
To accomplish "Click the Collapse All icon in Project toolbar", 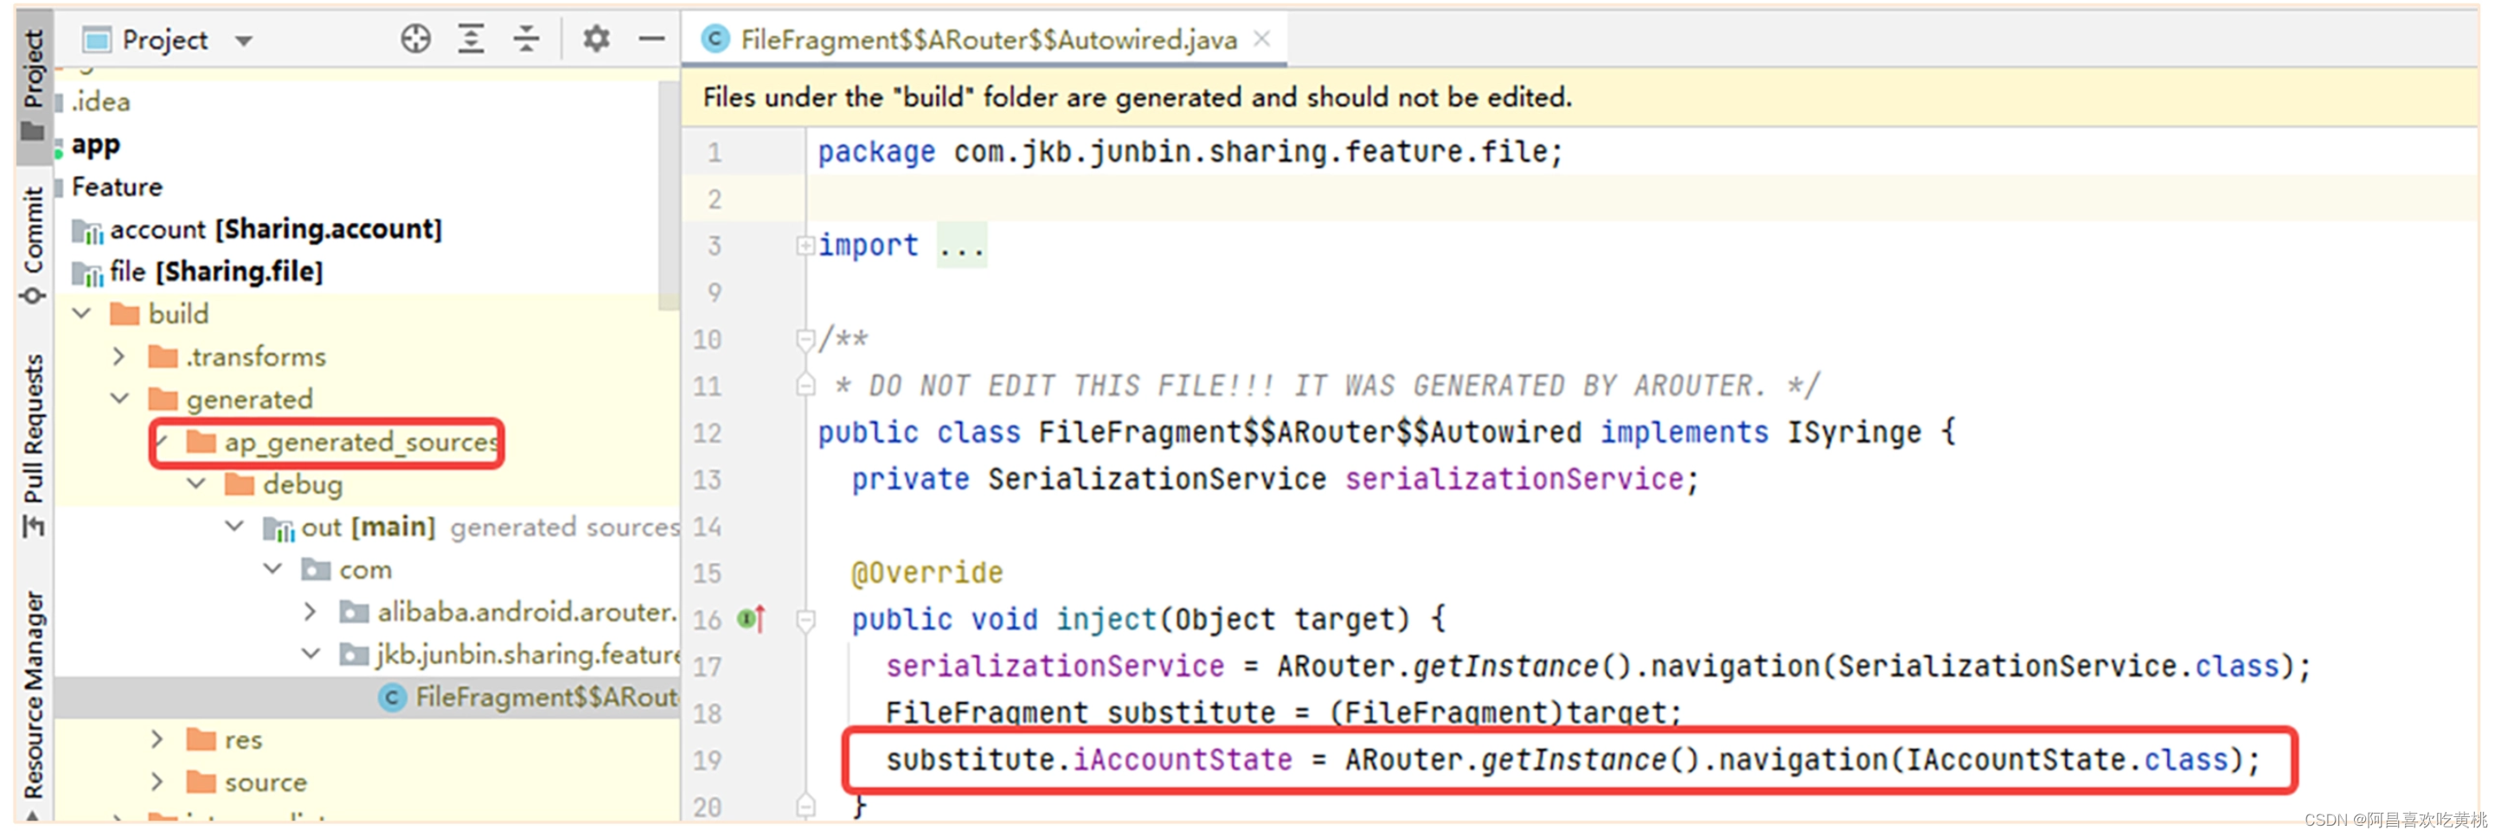I will point(526,40).
